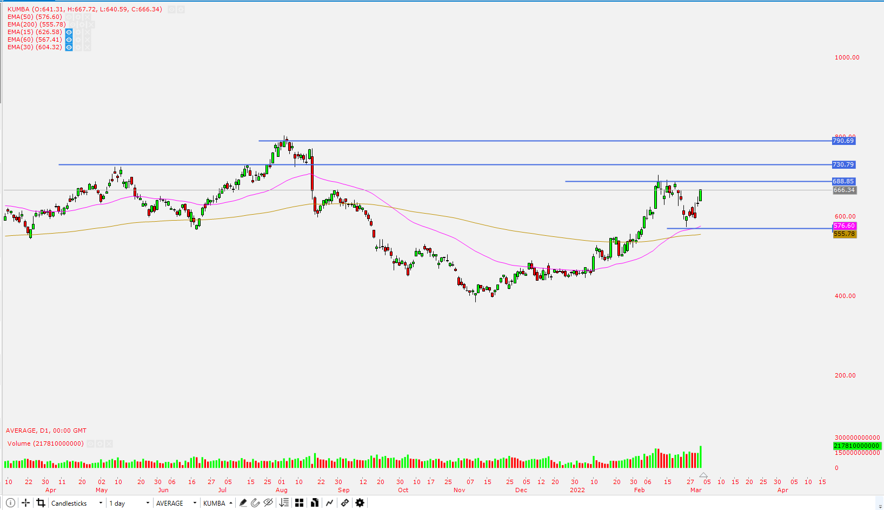Screen dimensions: 884x510
Task: Click the hide-all-drawings eye-slash icon
Action: point(268,503)
